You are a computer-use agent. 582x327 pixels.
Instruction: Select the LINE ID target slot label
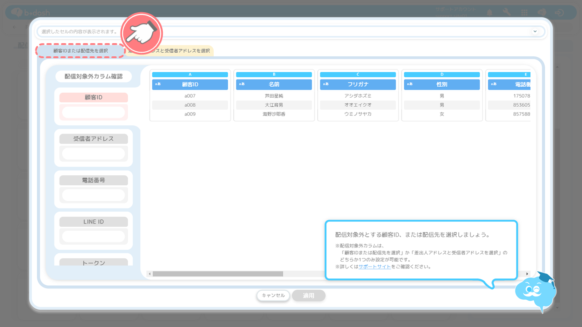pos(94,222)
